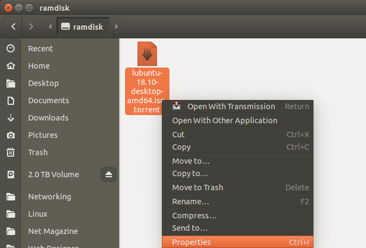Image resolution: width=366 pixels, height=248 pixels.
Task: Go back with the left arrow button
Action: (13, 26)
